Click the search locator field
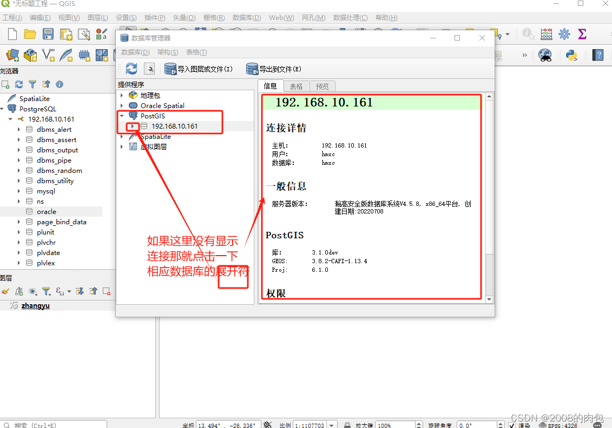 (54, 425)
